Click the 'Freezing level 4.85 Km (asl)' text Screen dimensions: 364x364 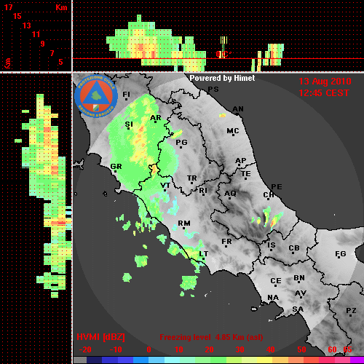(x=211, y=337)
